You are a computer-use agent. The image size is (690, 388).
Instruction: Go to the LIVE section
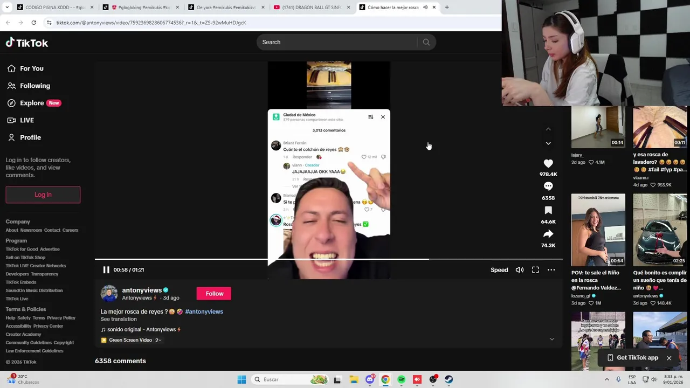[x=20, y=120]
